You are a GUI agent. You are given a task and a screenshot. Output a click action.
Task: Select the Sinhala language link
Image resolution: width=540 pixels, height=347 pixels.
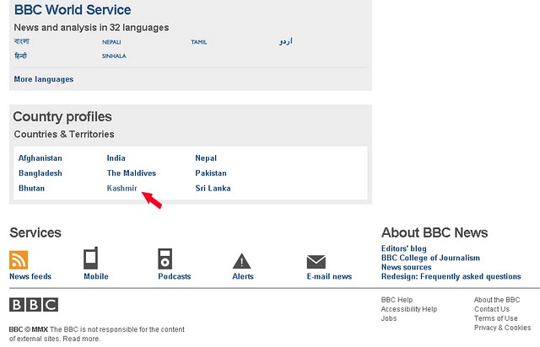click(x=114, y=56)
